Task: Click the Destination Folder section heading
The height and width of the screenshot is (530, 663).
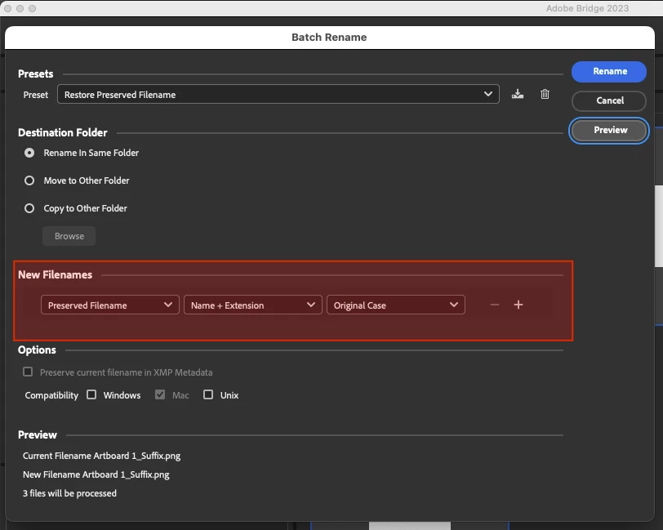Action: tap(63, 133)
